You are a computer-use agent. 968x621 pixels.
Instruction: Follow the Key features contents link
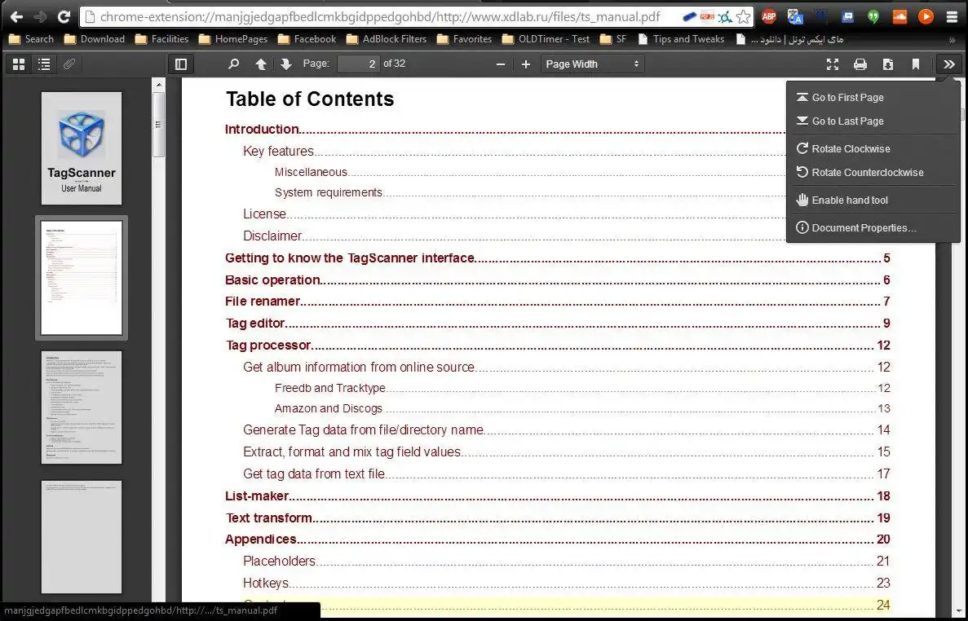point(278,151)
